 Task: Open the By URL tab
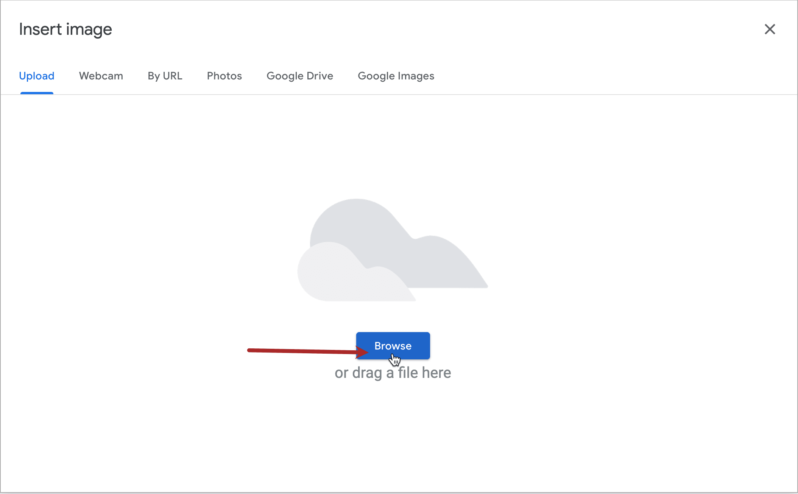coord(165,76)
